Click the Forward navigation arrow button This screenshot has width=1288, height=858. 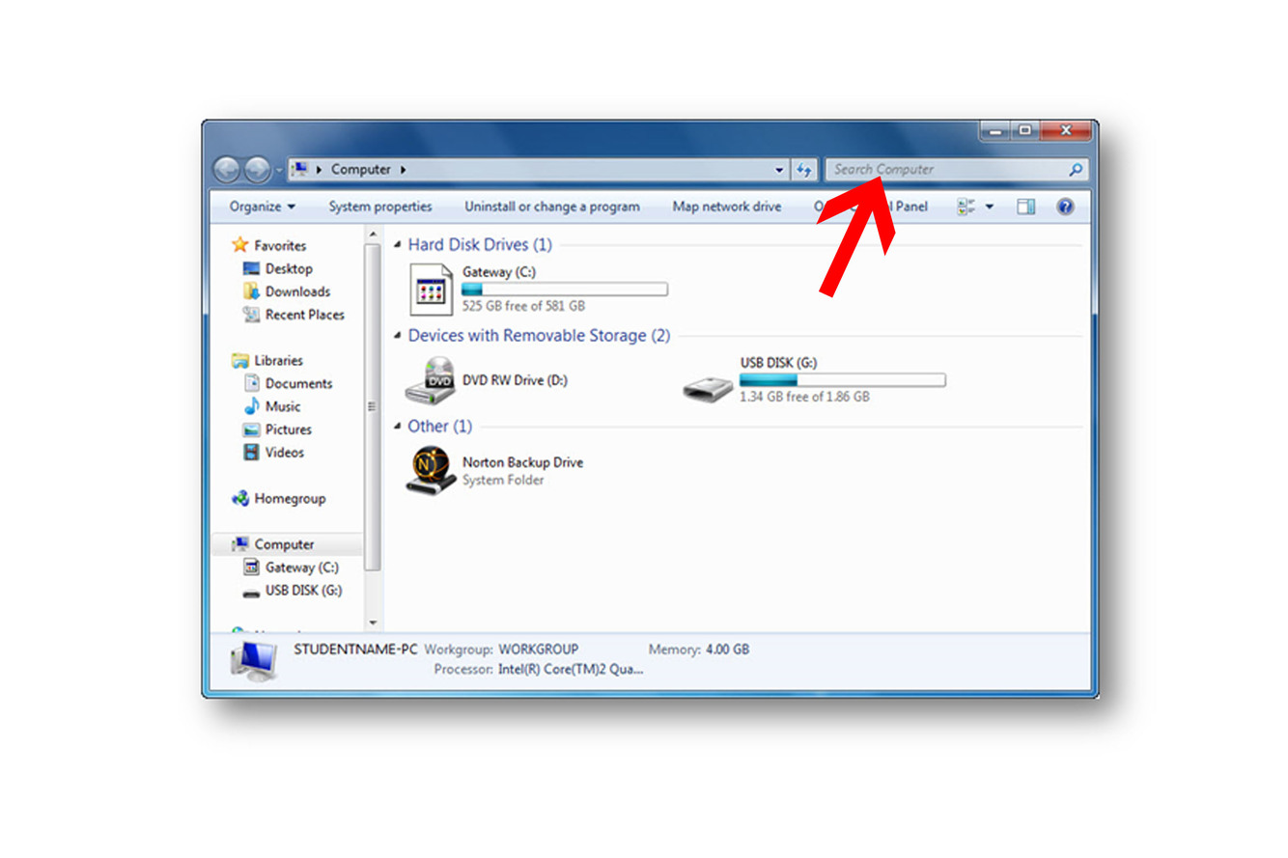pos(257,170)
